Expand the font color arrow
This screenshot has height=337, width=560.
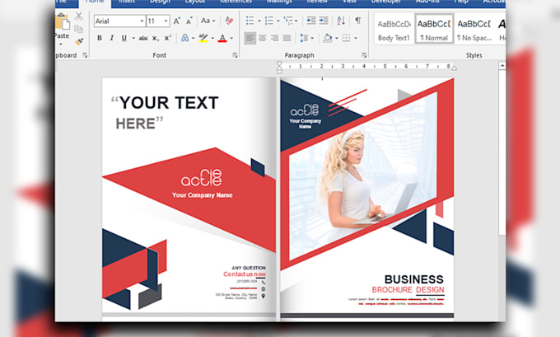(231, 38)
